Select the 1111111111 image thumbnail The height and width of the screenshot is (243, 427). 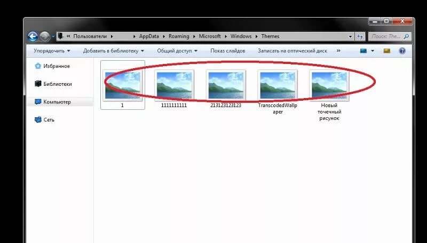pyautogui.click(x=175, y=85)
